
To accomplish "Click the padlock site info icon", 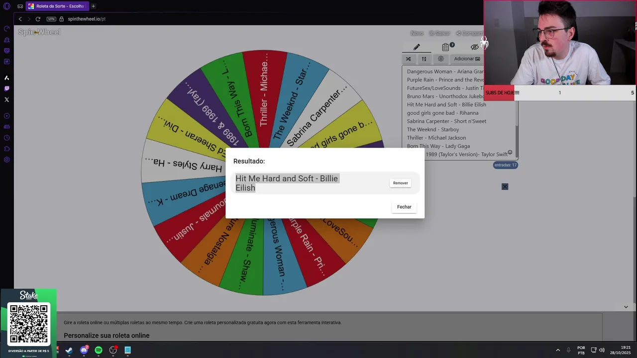I will pos(62,19).
